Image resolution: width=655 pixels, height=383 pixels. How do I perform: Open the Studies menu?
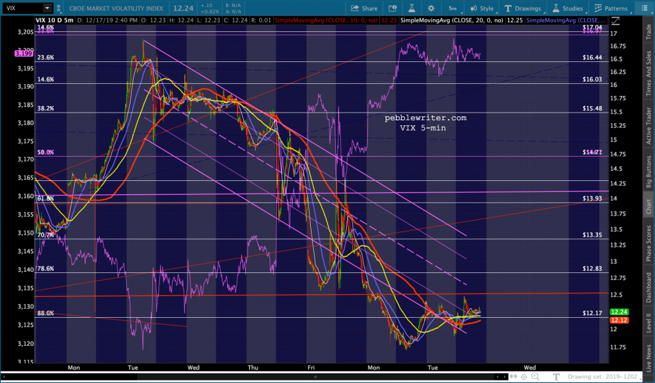click(567, 8)
